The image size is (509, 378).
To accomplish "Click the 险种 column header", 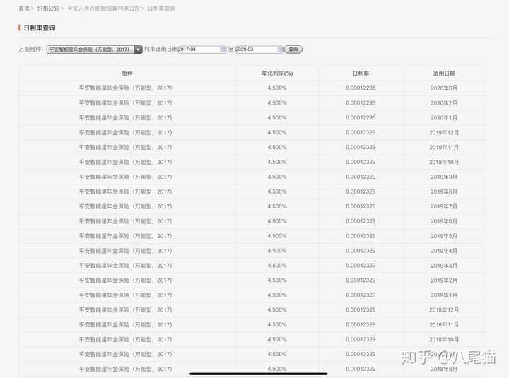I will [x=127, y=73].
